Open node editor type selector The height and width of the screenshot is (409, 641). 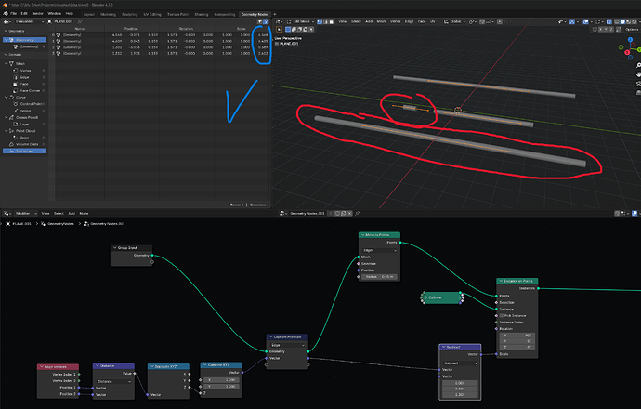[x=7, y=213]
